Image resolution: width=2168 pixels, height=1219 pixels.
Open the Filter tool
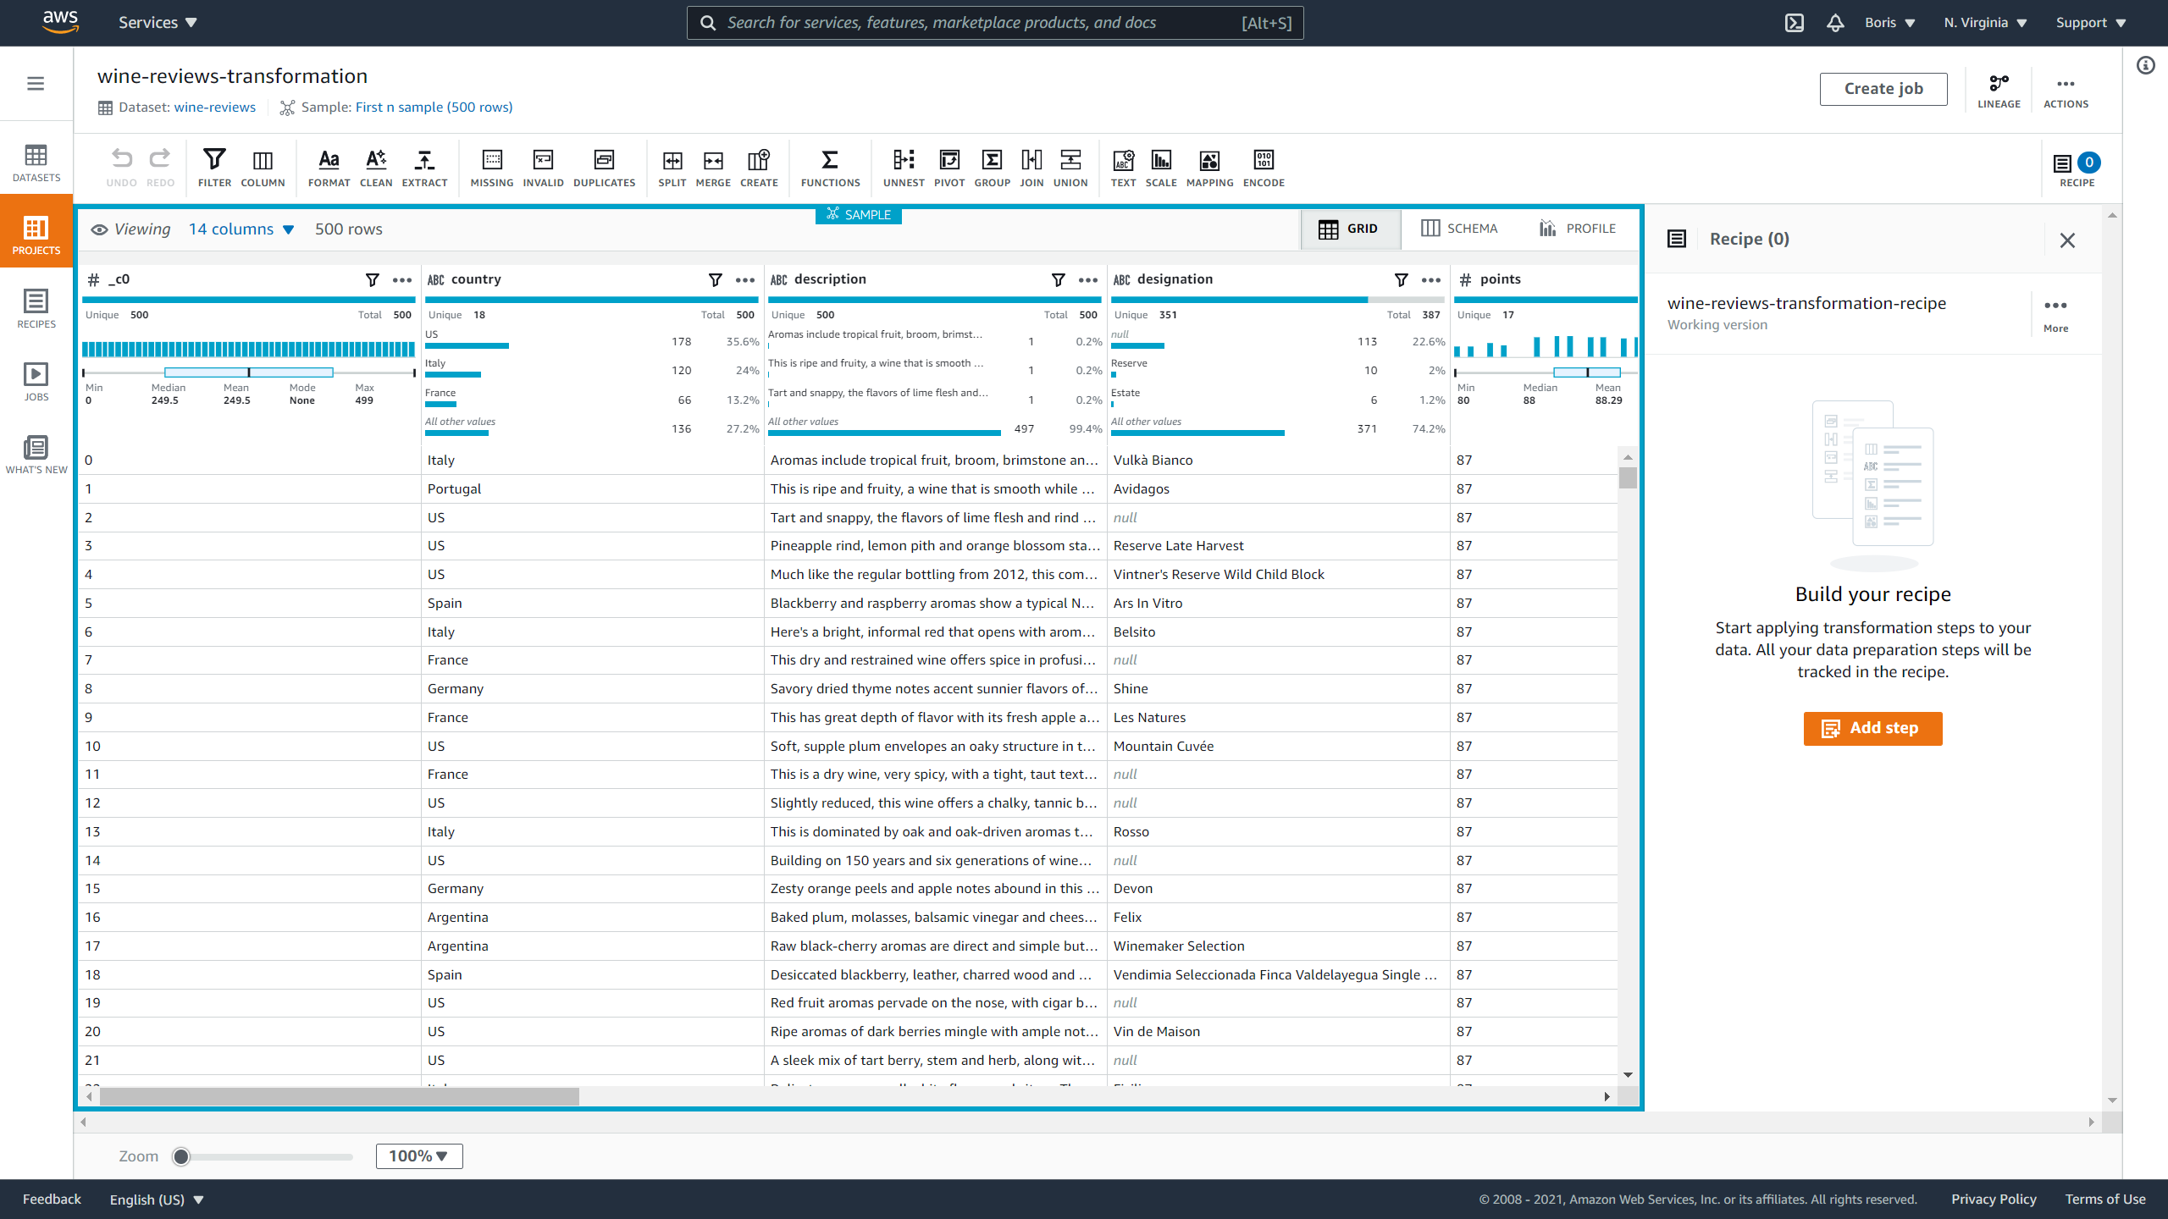[x=214, y=168]
